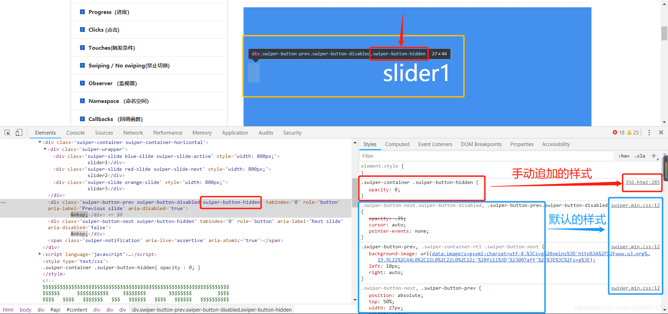Open swiper.min.css:12 link beside position absolute rule

(635, 288)
